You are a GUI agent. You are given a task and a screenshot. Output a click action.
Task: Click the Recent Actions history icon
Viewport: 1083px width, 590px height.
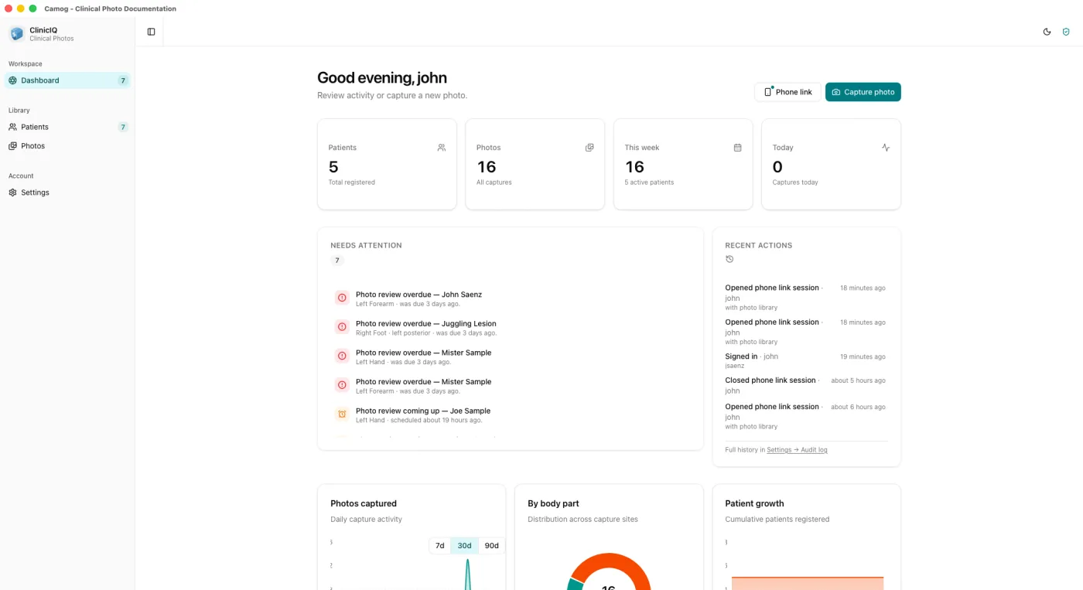coord(729,259)
